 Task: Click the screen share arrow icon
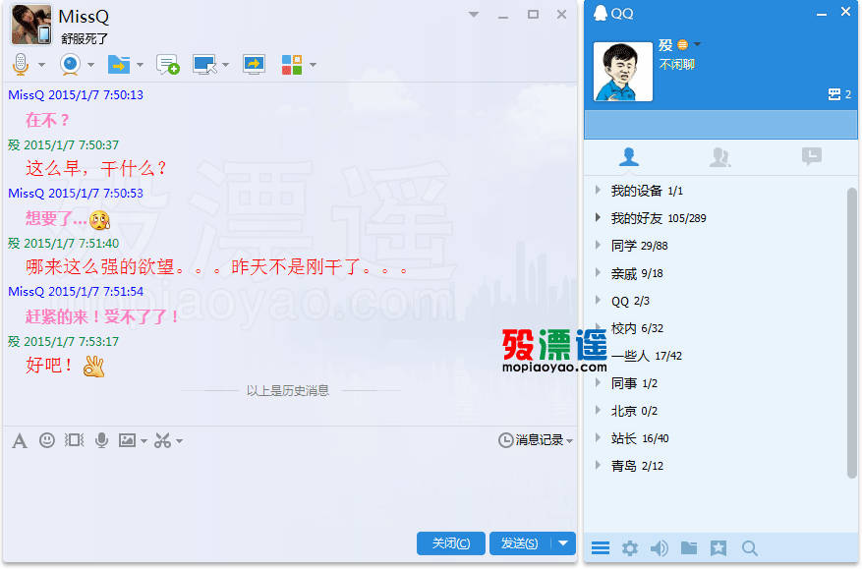254,64
